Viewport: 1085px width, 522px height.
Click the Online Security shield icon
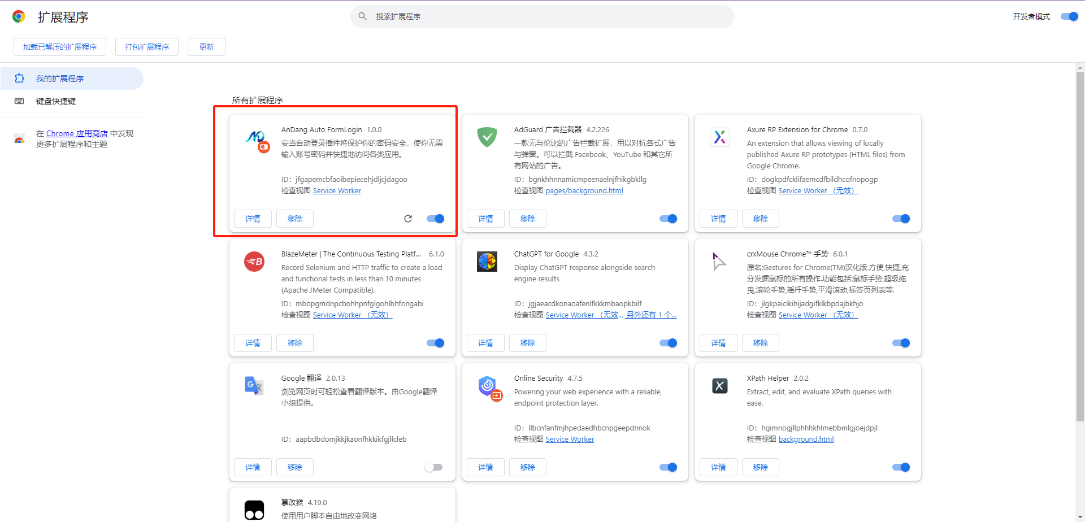[489, 388]
